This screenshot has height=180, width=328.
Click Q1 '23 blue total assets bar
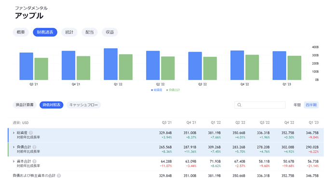pyautogui.click(x=279, y=66)
